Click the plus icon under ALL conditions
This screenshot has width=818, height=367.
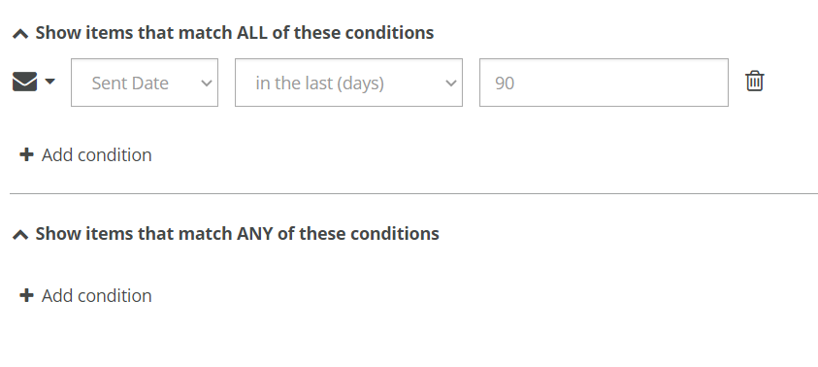coord(26,154)
